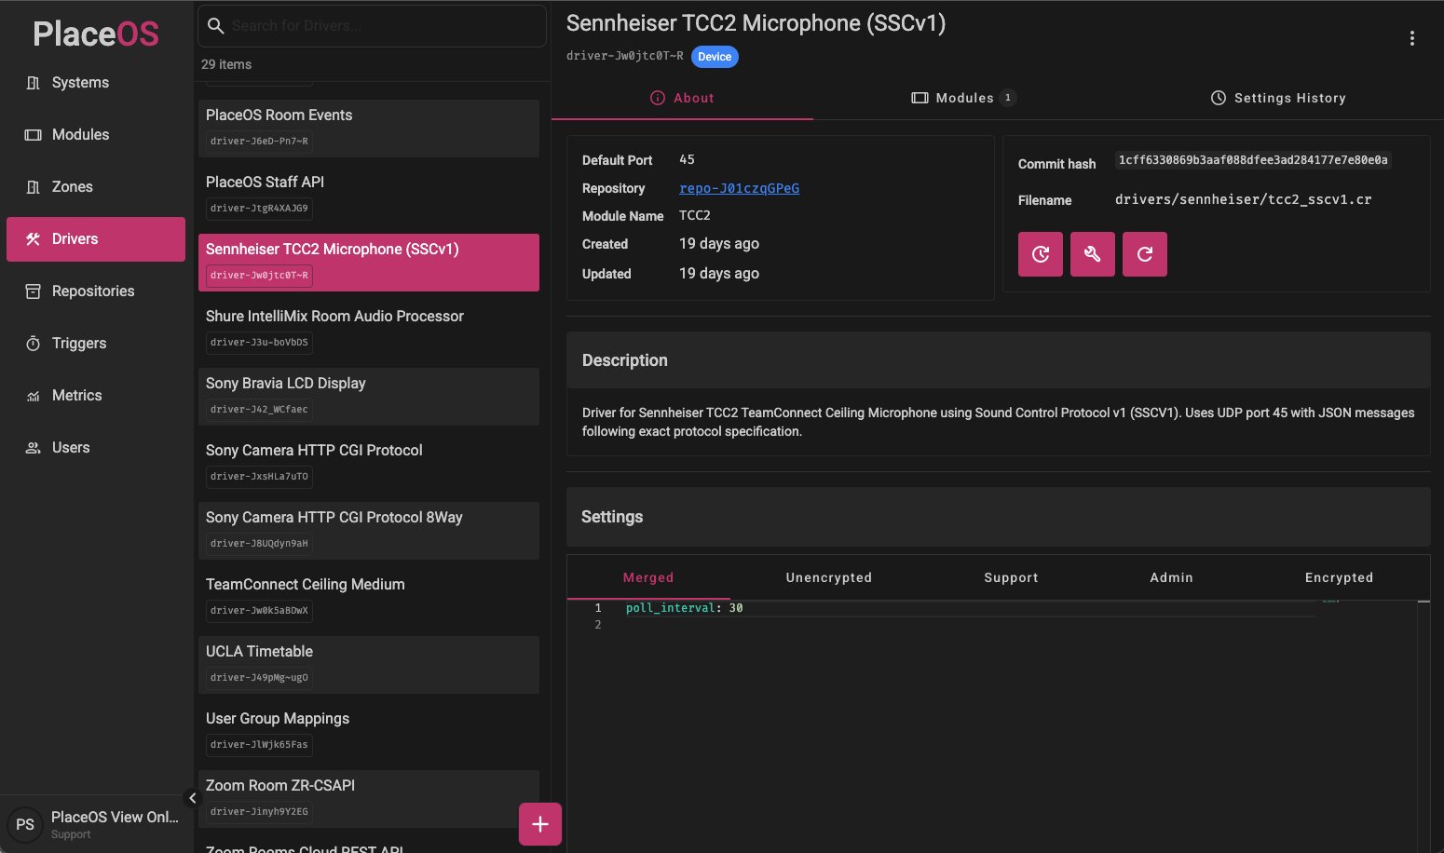The width and height of the screenshot is (1444, 853).
Task: Switch to the Modules tab
Action: pyautogui.click(x=963, y=97)
